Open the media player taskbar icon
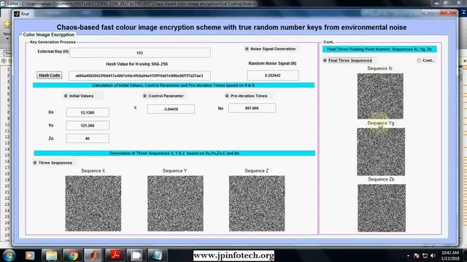Image resolution: width=467 pixels, height=262 pixels. [x=30, y=255]
